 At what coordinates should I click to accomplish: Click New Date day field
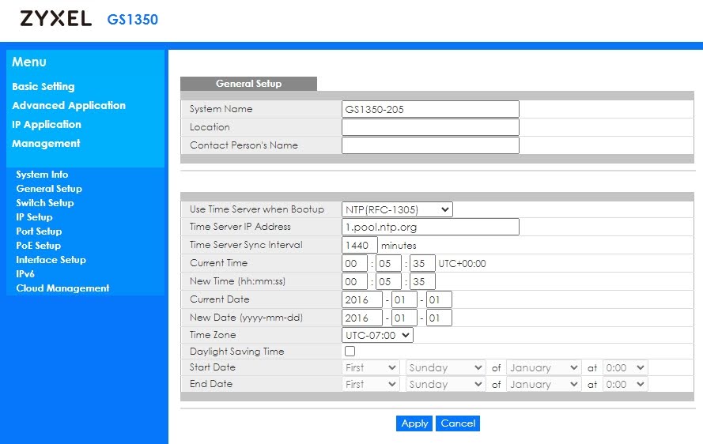(x=439, y=318)
